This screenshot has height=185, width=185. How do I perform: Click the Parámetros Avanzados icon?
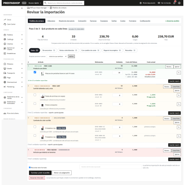(x=5, y=102)
